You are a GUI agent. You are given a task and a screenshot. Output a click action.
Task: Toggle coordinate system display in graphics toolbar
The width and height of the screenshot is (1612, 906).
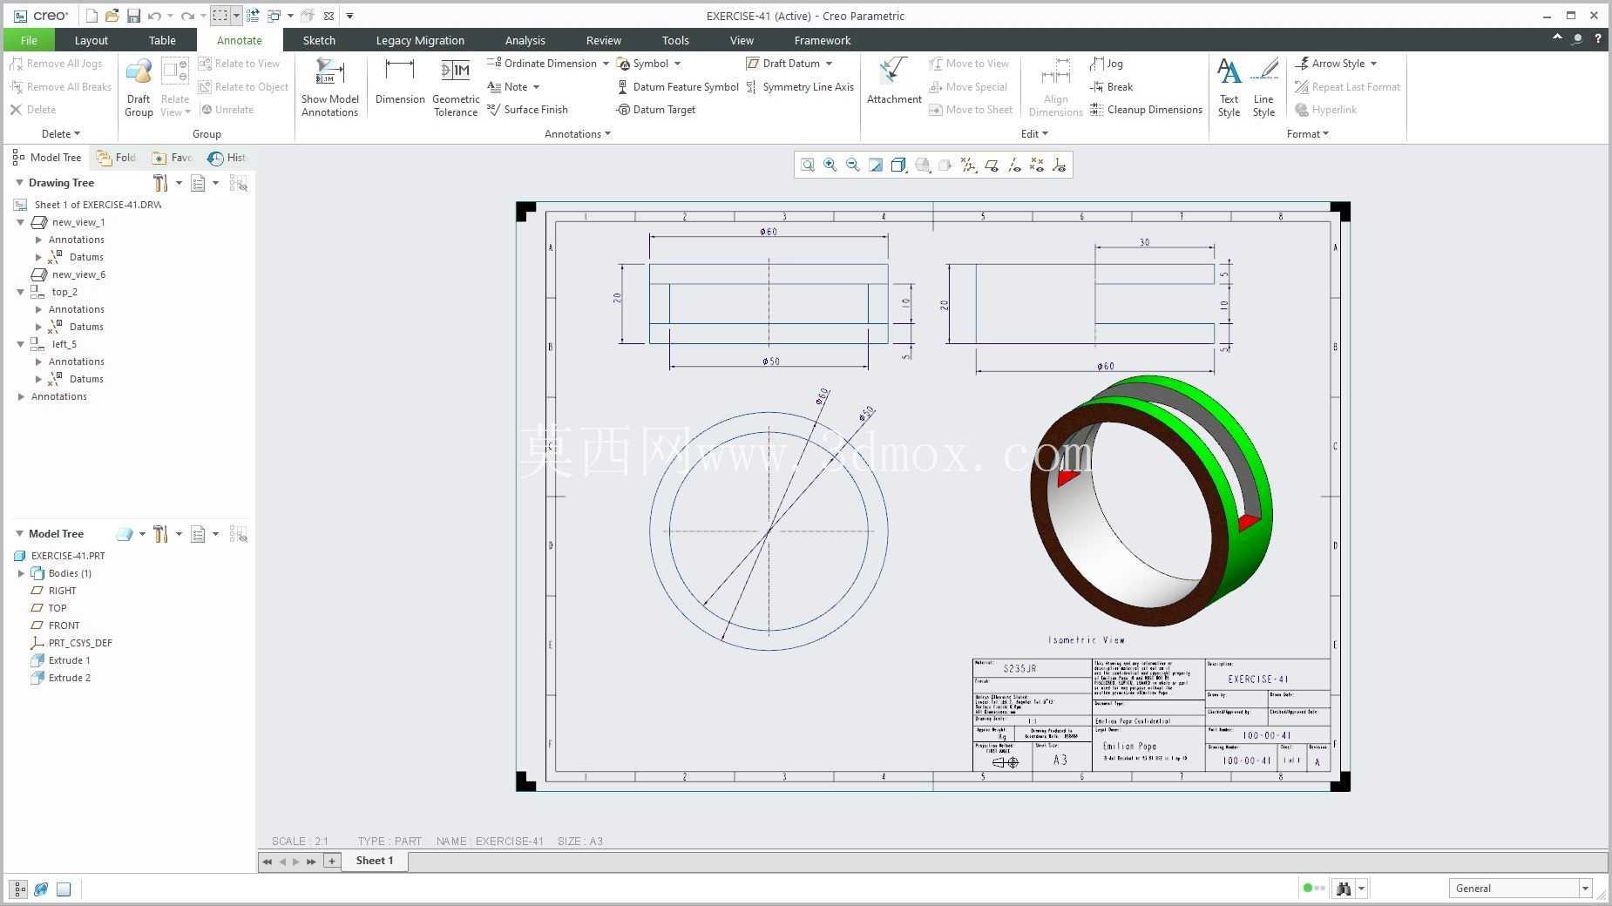pos(1060,165)
